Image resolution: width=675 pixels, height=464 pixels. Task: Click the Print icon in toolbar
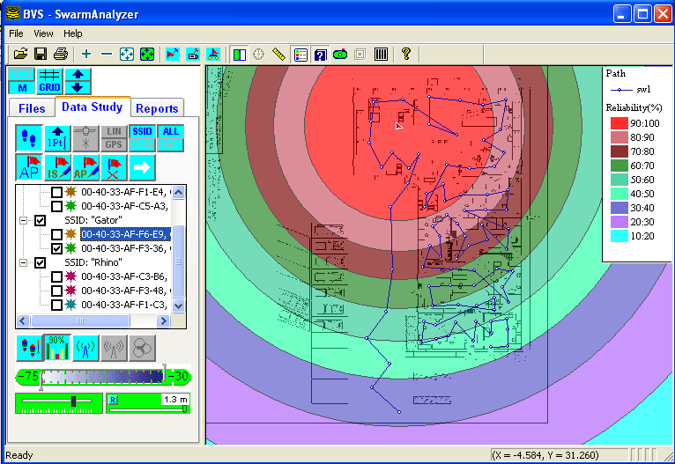point(60,55)
